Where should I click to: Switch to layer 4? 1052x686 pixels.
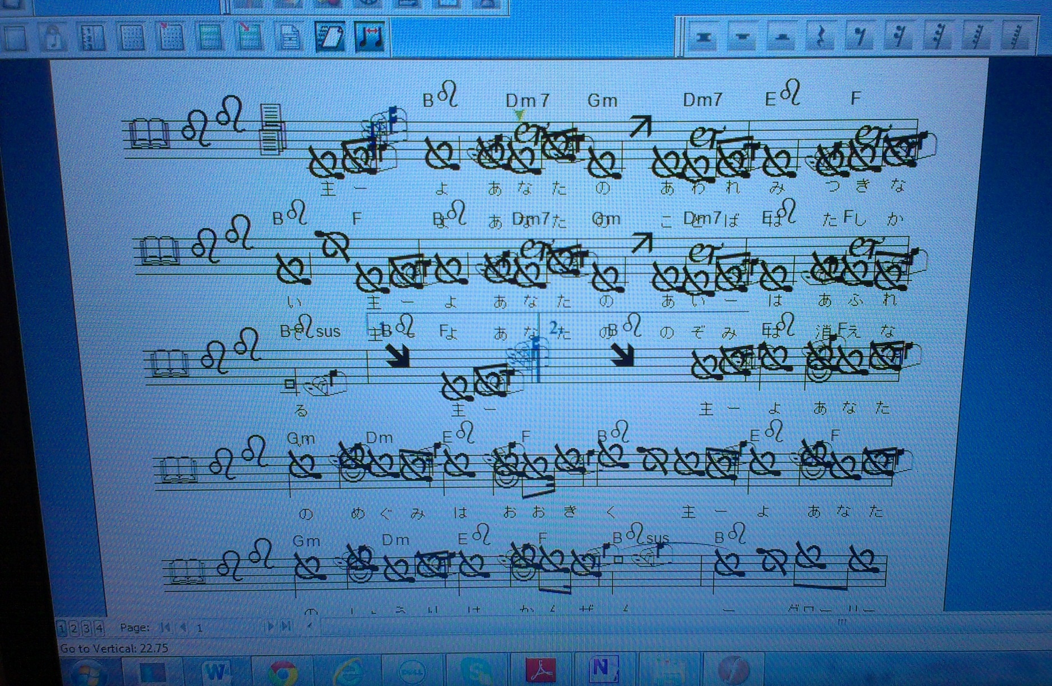[99, 628]
